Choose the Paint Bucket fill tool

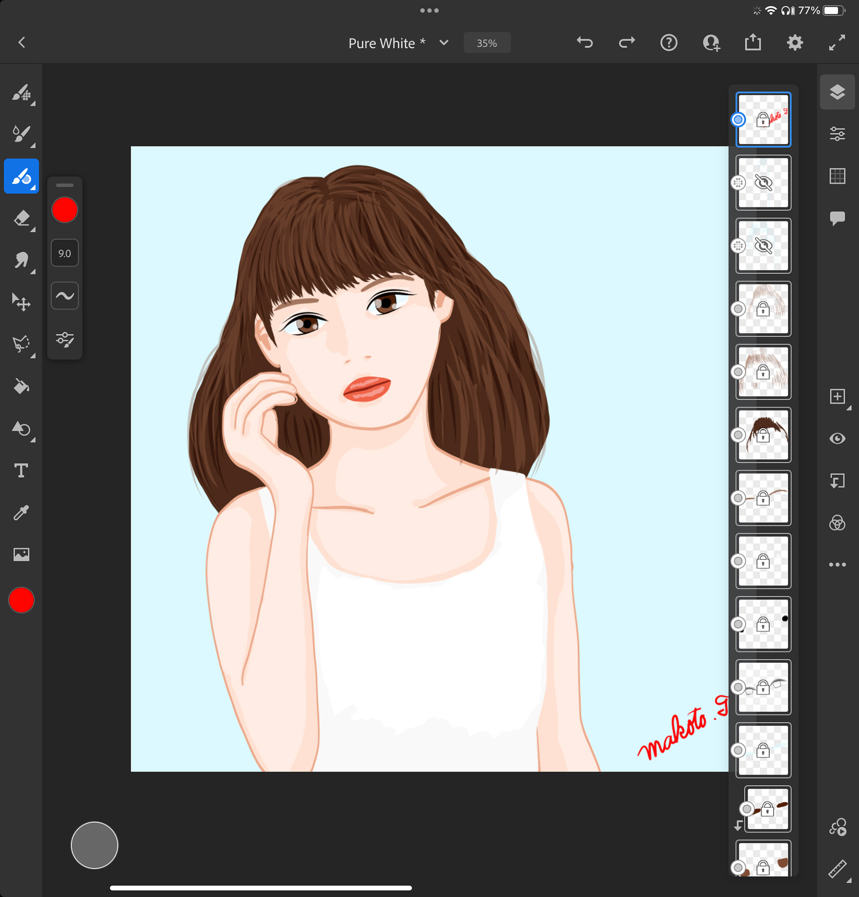21,387
